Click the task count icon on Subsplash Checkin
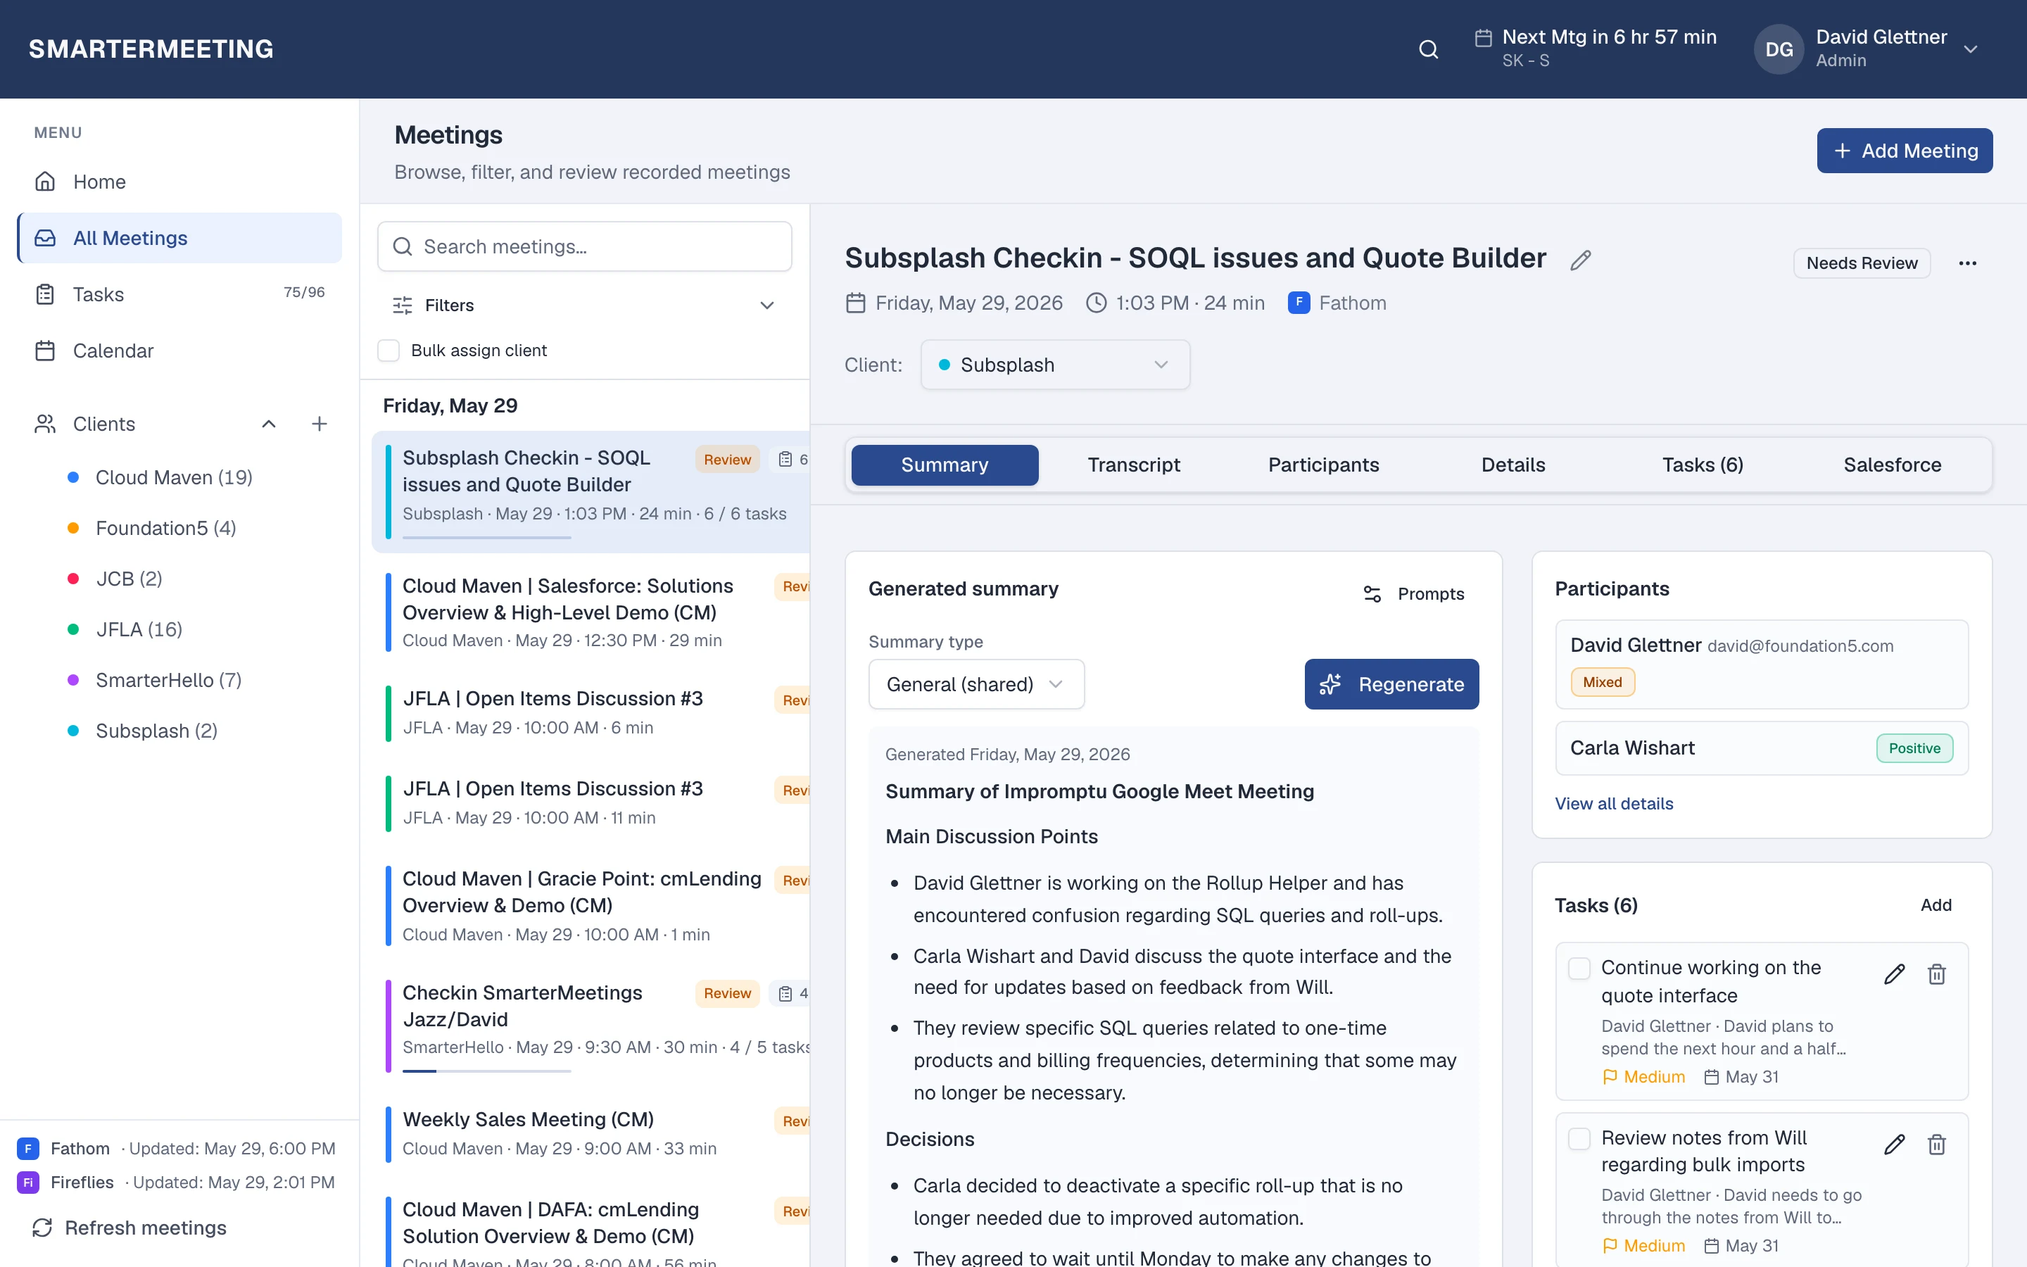The width and height of the screenshot is (2027, 1267). [x=785, y=459]
